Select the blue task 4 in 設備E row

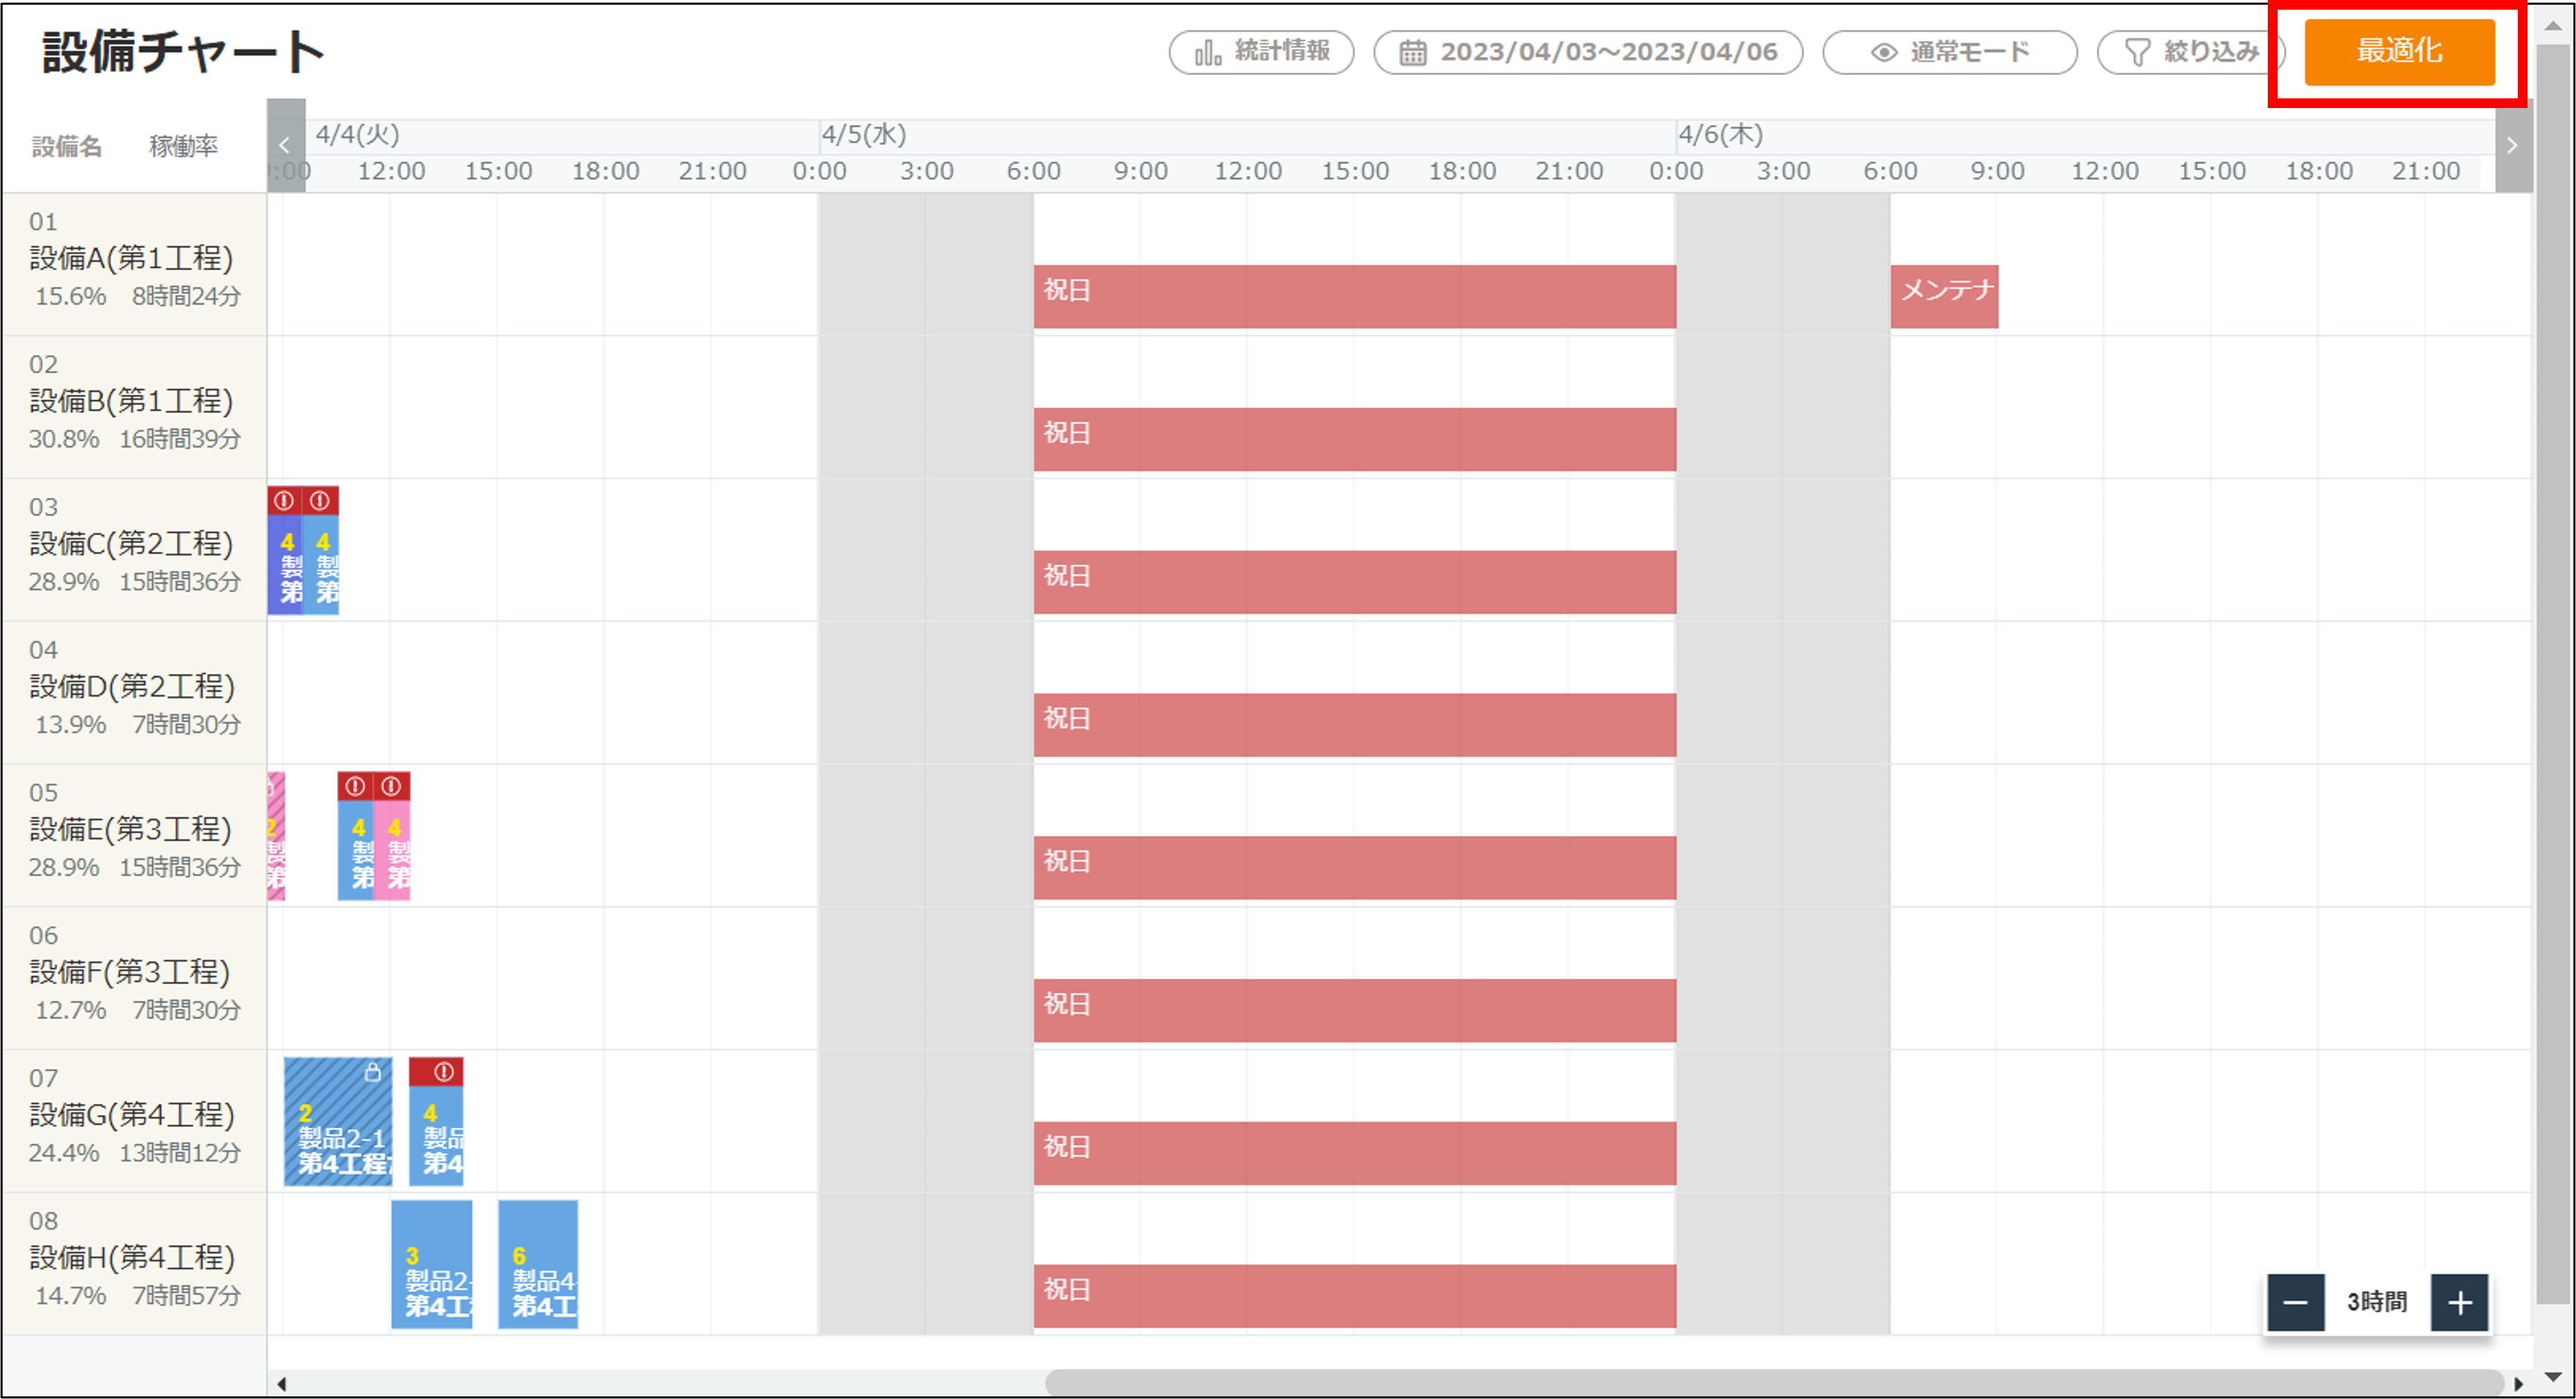(356, 836)
